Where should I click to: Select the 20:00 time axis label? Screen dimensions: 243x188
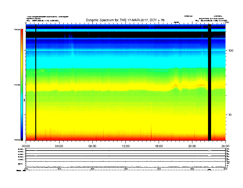pyautogui.click(x=192, y=146)
